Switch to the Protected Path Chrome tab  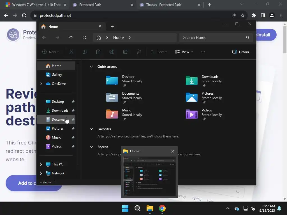pos(103,5)
